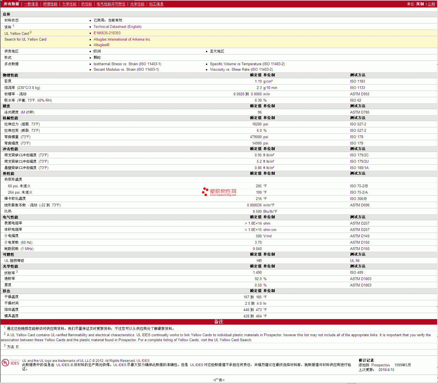Image resolution: width=438 pixels, height=384 pixels.
Task: Click flexural modulus value 479000
Action: 256,137
